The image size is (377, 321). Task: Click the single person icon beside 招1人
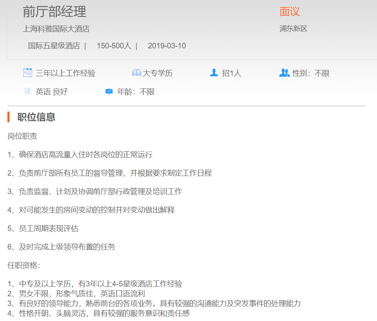214,73
